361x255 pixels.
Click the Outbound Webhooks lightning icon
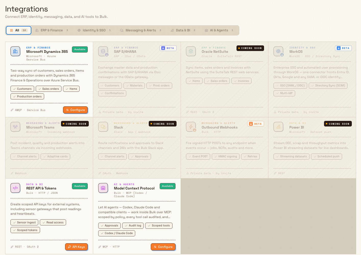coord(191,127)
